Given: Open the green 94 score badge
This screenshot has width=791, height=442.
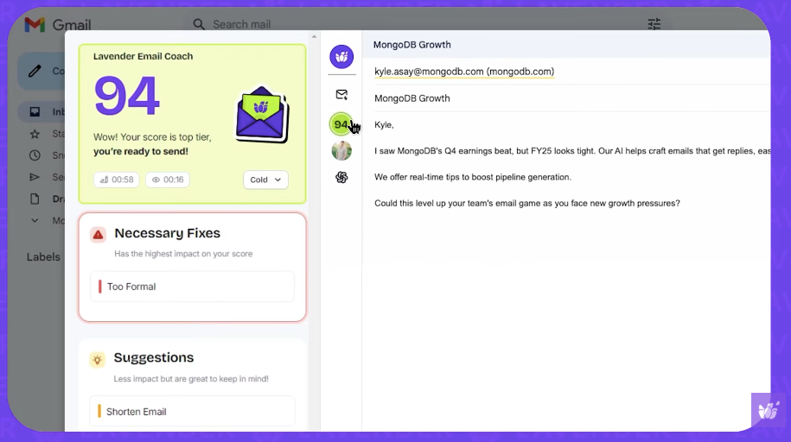Looking at the screenshot, I should tap(341, 124).
